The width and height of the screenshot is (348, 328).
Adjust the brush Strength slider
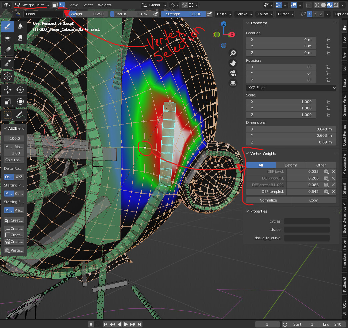click(x=183, y=14)
